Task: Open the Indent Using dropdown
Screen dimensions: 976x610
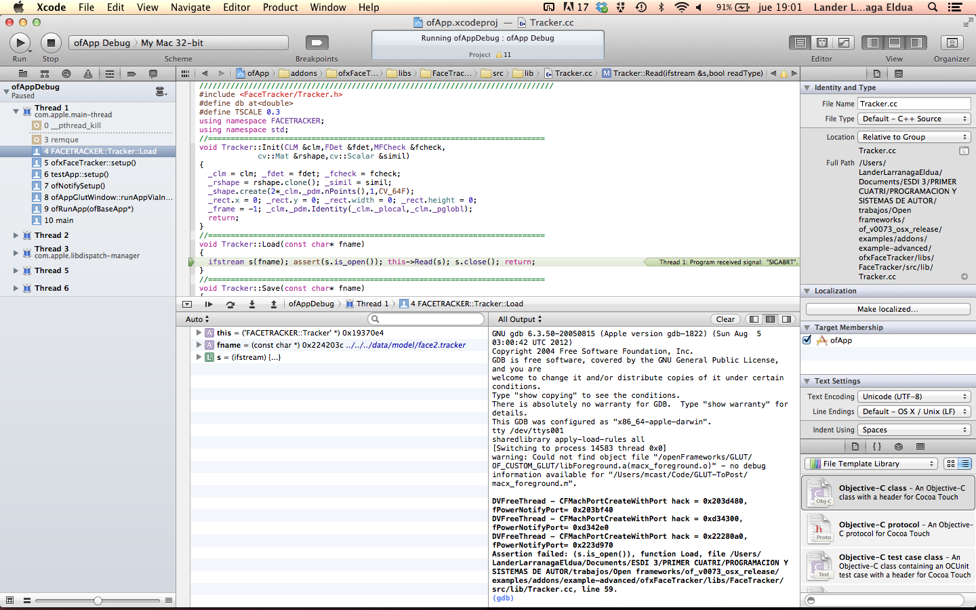Action: (x=914, y=430)
